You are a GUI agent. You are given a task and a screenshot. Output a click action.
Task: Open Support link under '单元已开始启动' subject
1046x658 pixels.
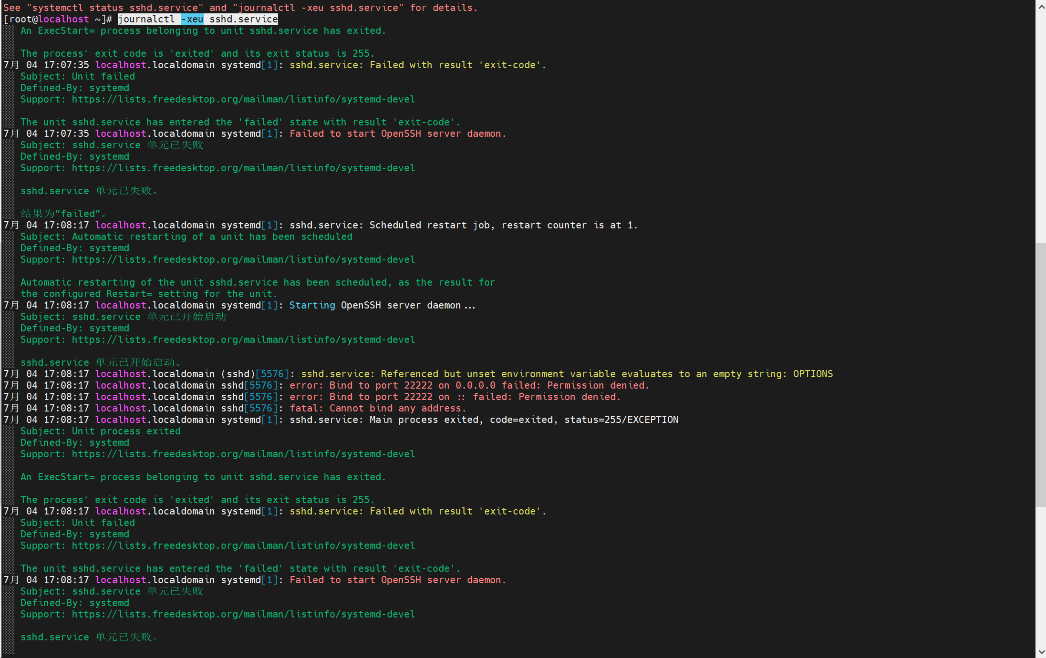243,339
